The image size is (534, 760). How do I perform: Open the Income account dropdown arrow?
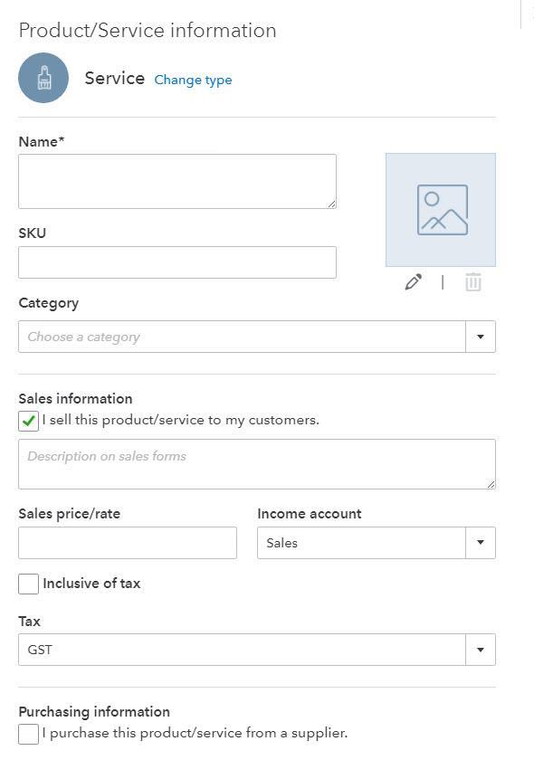coord(481,542)
